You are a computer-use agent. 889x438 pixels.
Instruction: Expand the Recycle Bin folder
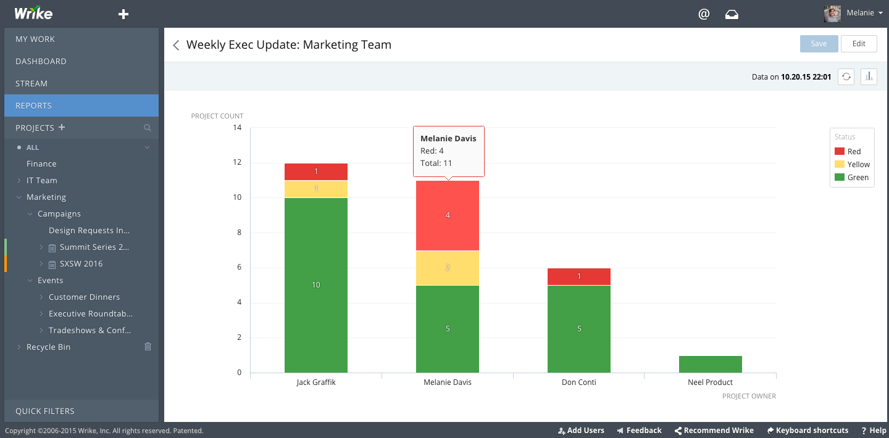pos(19,347)
